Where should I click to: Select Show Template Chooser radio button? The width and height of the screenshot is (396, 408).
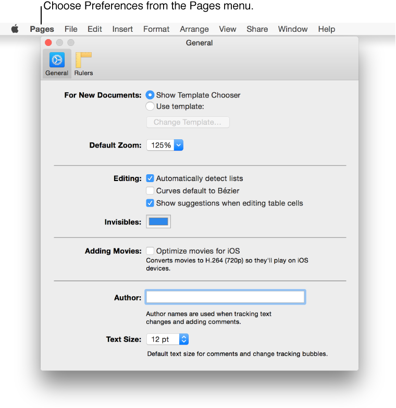tap(150, 95)
